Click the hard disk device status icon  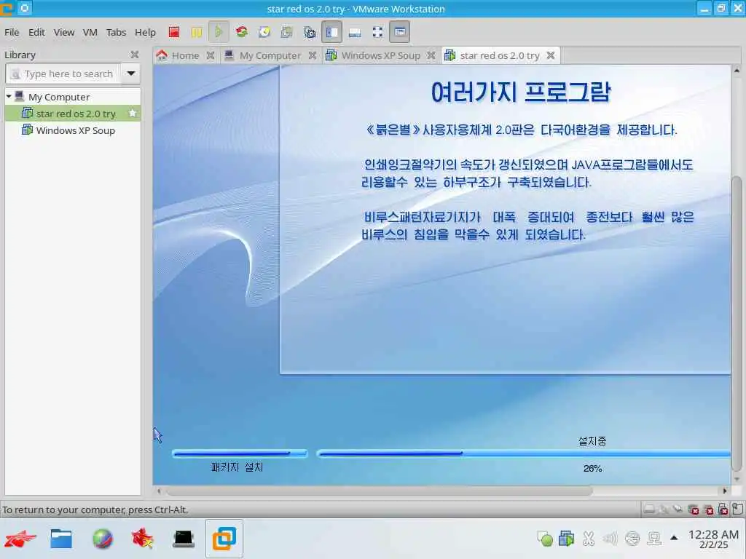tap(648, 509)
